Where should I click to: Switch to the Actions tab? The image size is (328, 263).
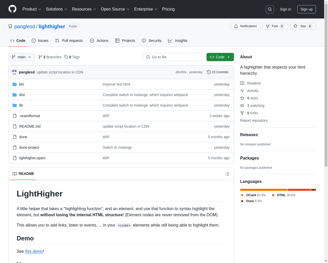tap(99, 41)
